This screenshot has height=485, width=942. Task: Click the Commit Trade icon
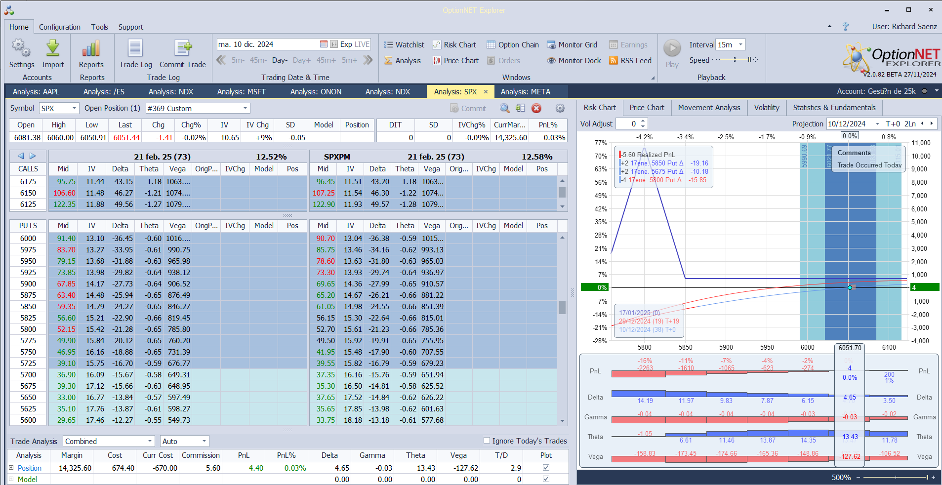[182, 48]
